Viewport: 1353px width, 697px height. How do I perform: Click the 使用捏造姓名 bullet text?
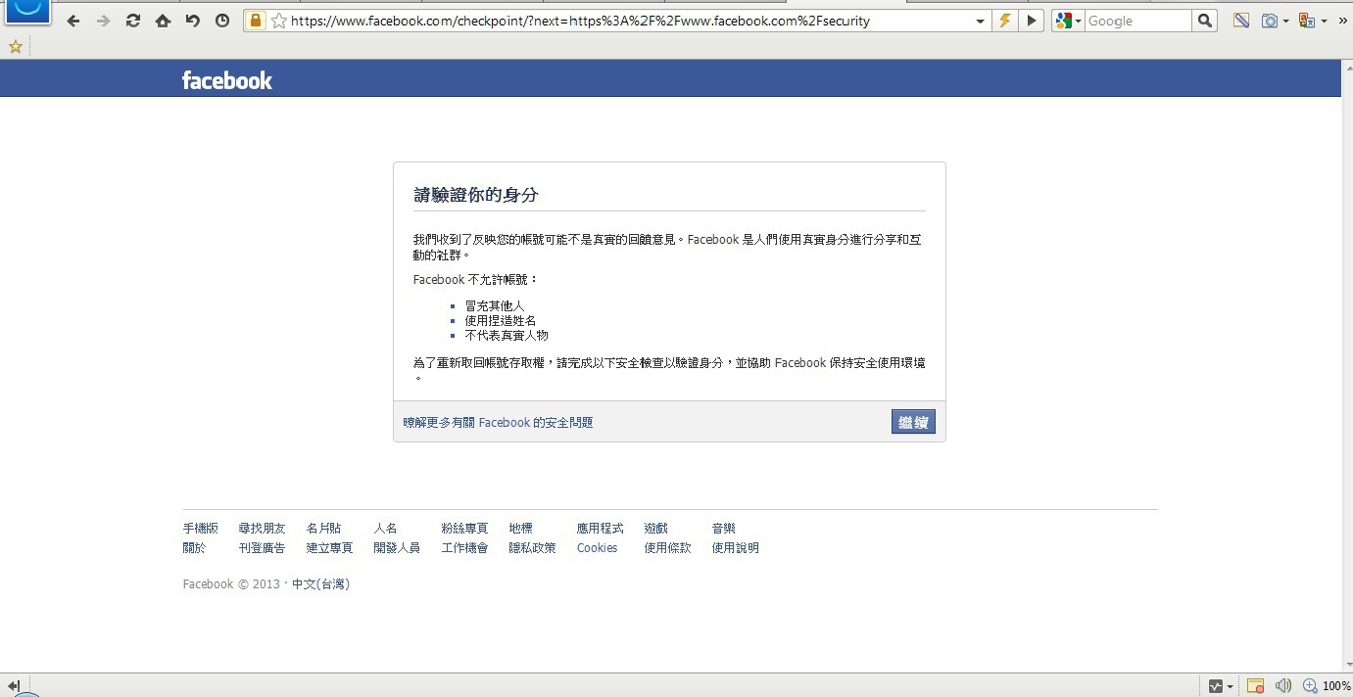[x=501, y=320]
